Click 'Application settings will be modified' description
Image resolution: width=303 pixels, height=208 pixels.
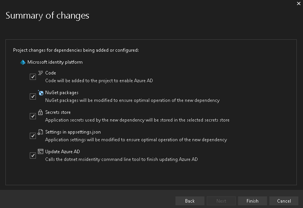pos(136,140)
